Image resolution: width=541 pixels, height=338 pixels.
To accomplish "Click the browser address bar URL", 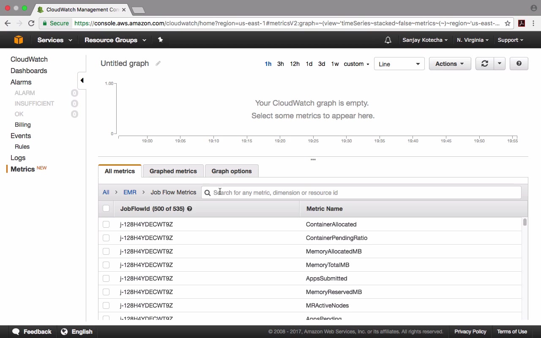I will 287,23.
